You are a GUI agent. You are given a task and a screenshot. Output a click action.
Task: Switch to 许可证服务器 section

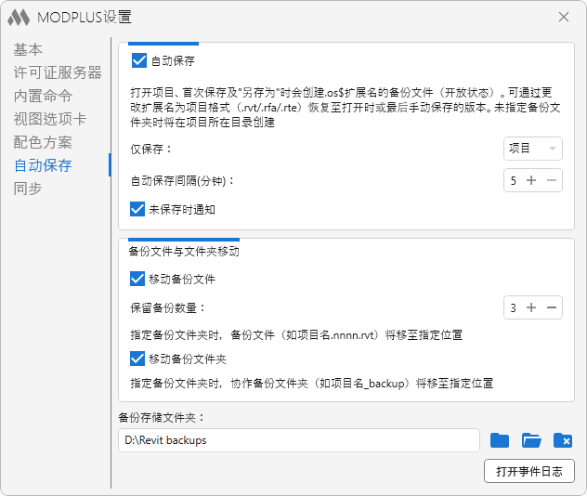[x=58, y=72]
